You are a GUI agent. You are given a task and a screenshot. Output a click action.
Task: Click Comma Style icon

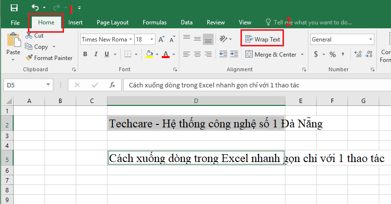[343, 54]
